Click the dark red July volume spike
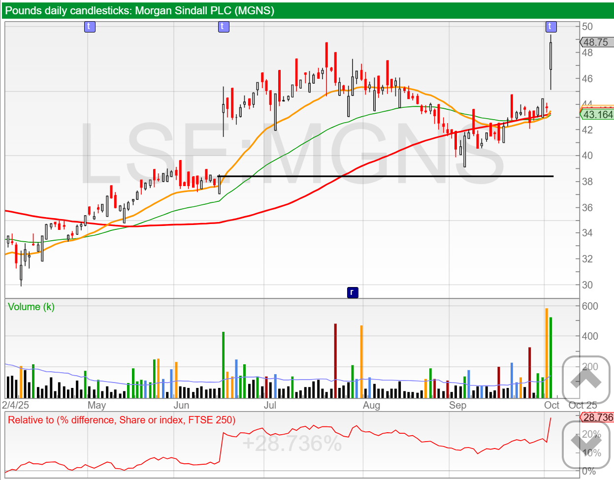The width and height of the screenshot is (614, 480). tap(335, 360)
